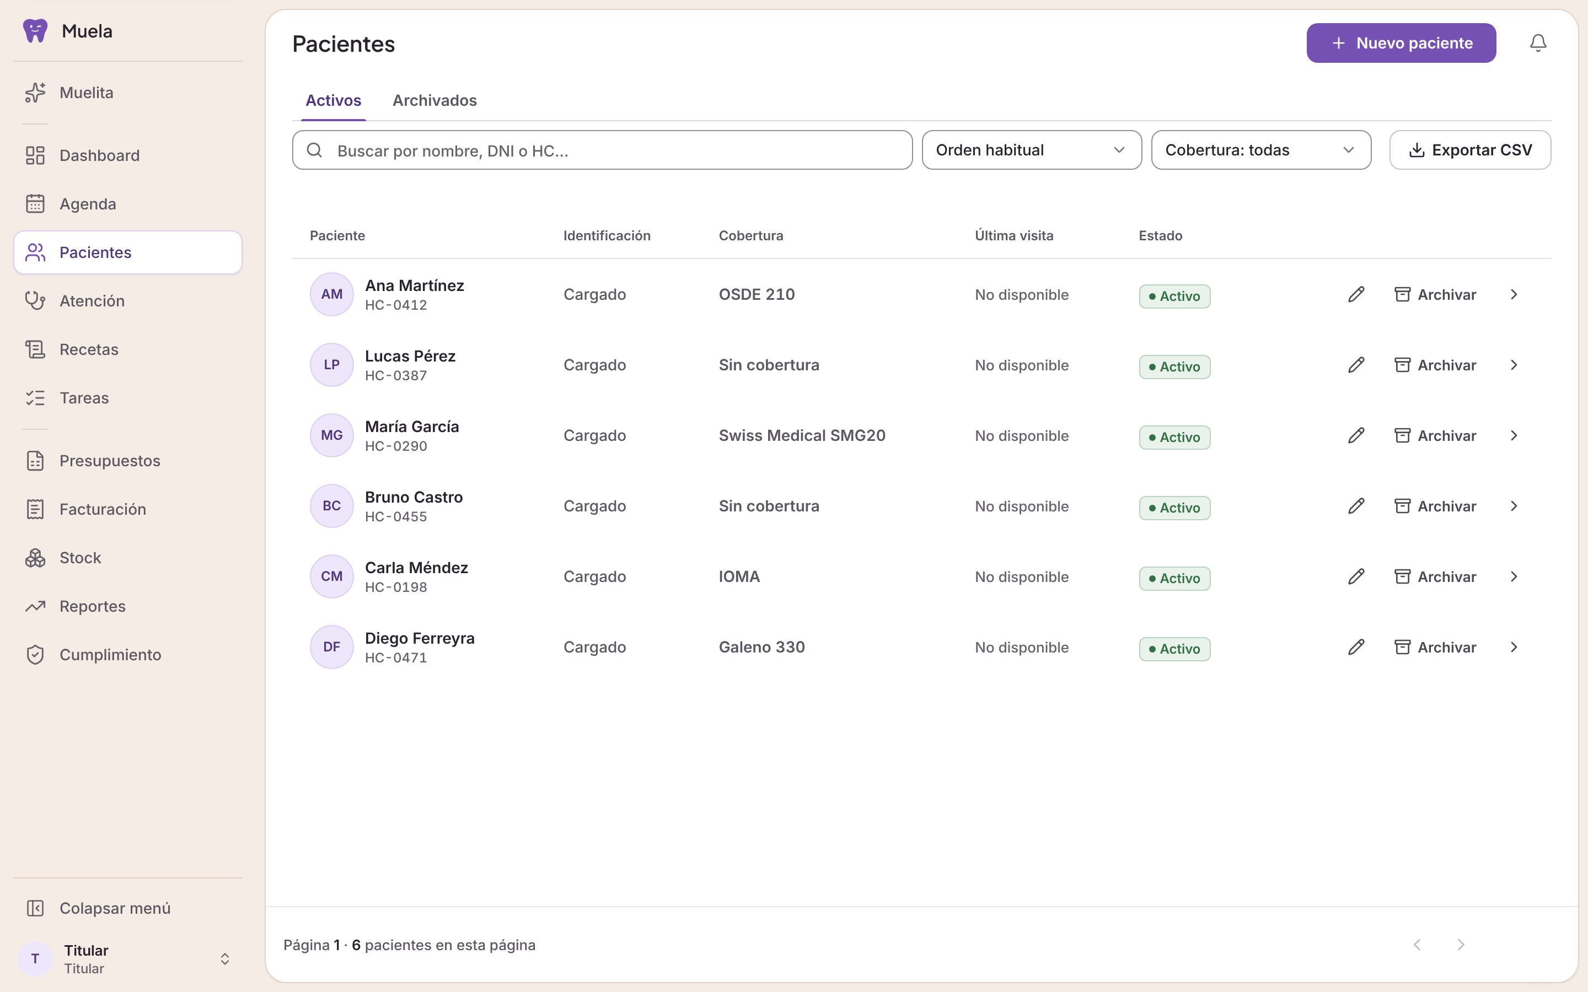Open the Agenda section
1588x992 pixels.
point(128,204)
